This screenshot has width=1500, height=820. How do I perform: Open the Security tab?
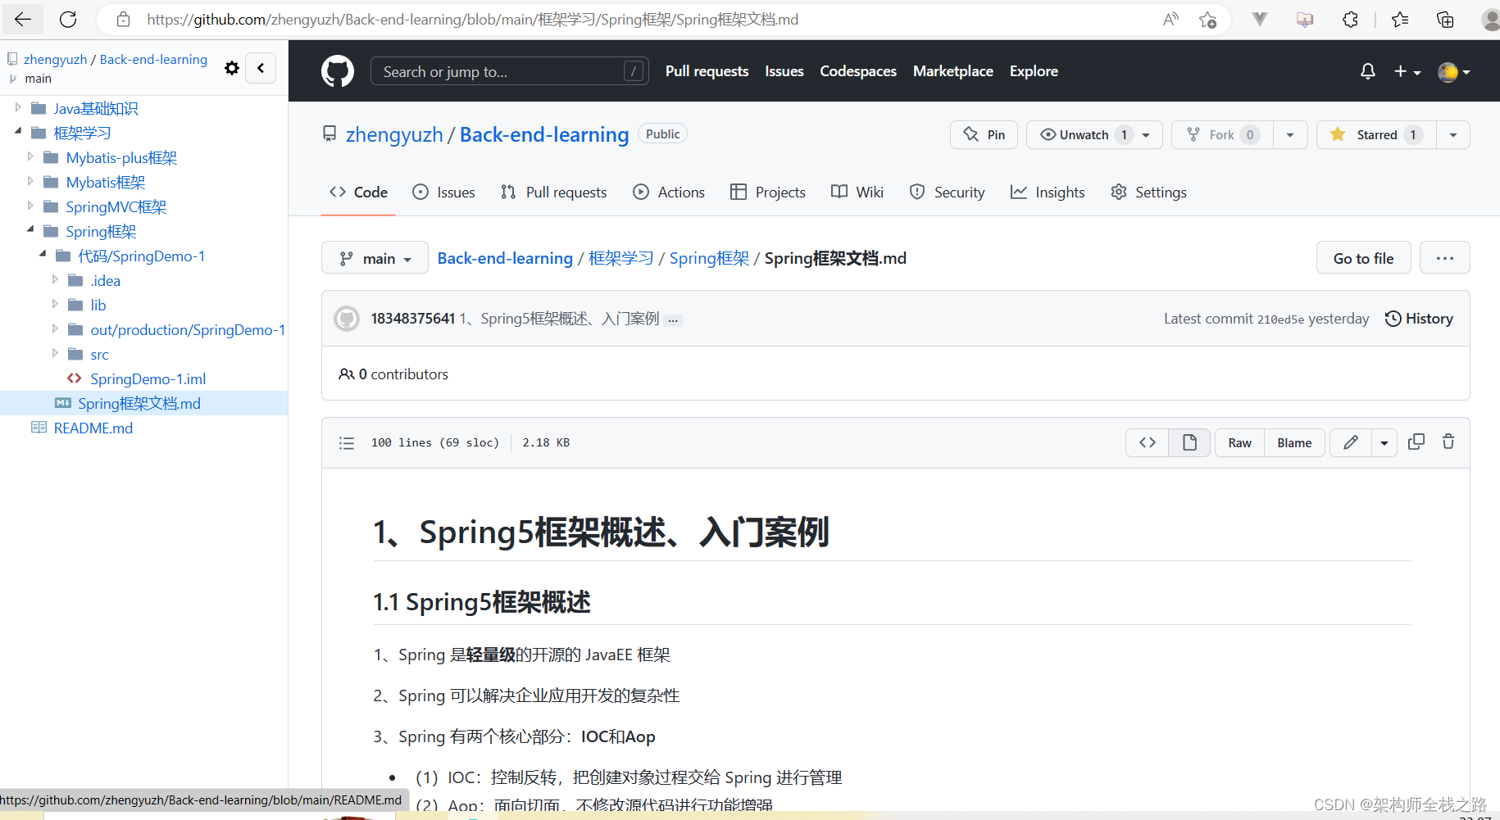click(x=947, y=193)
